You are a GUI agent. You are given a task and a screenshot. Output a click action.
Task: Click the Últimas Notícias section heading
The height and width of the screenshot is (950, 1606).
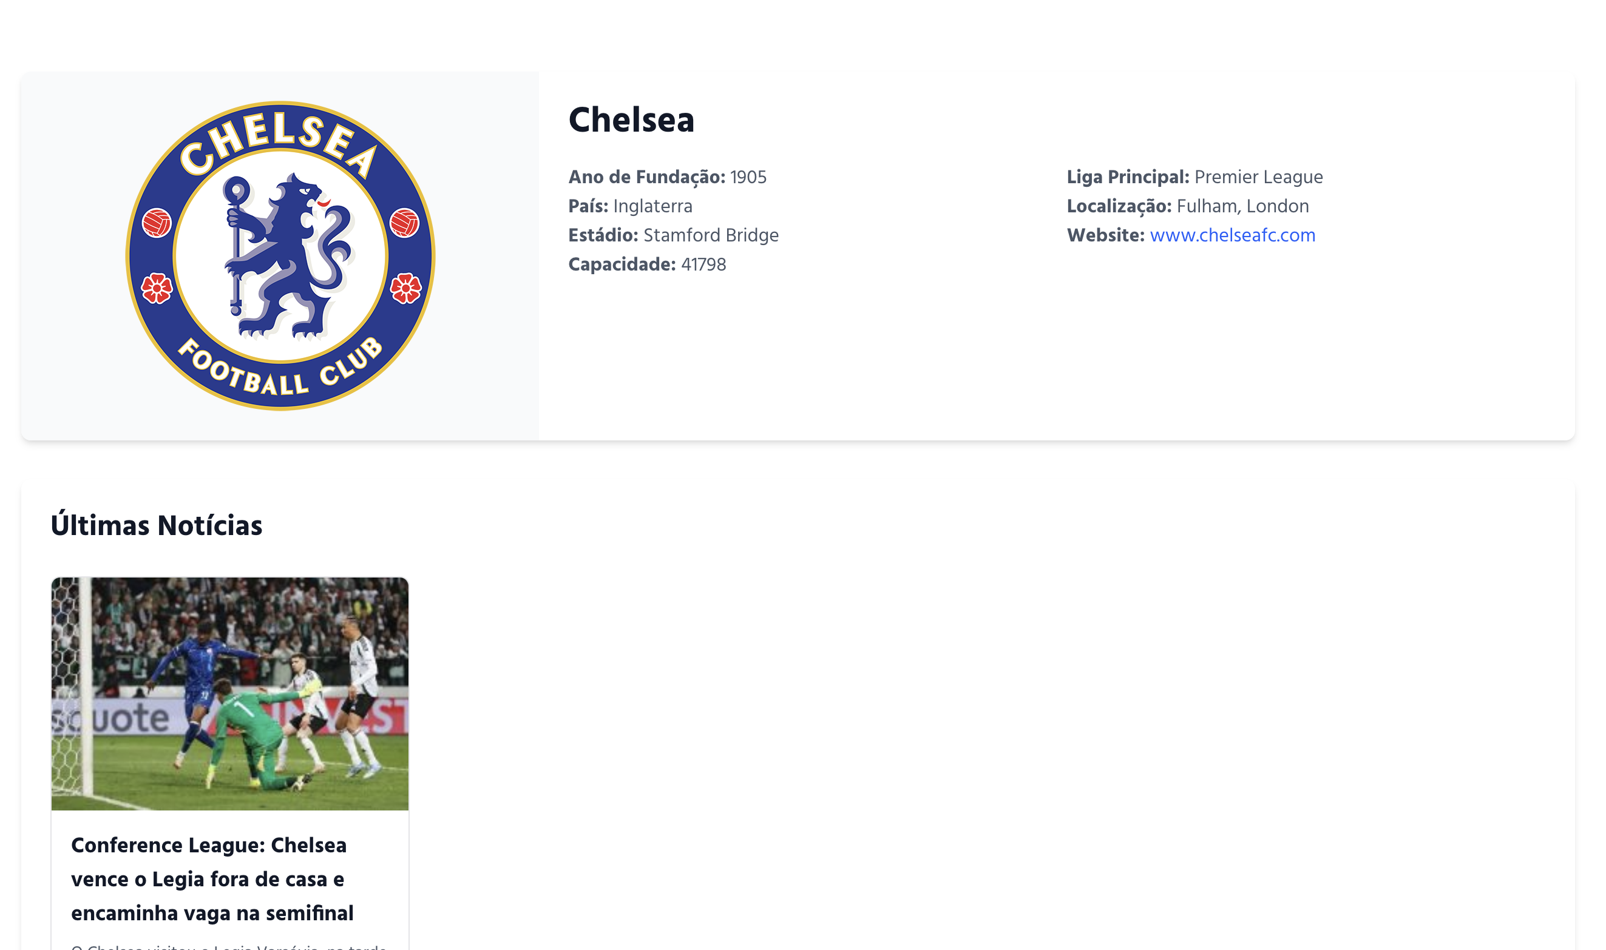pyautogui.click(x=156, y=525)
